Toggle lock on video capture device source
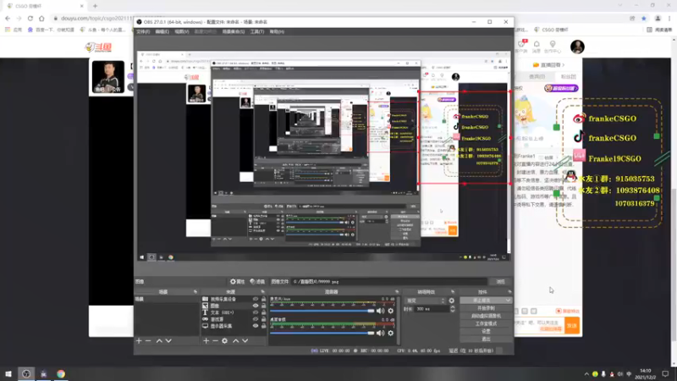The width and height of the screenshot is (677, 381). (263, 299)
